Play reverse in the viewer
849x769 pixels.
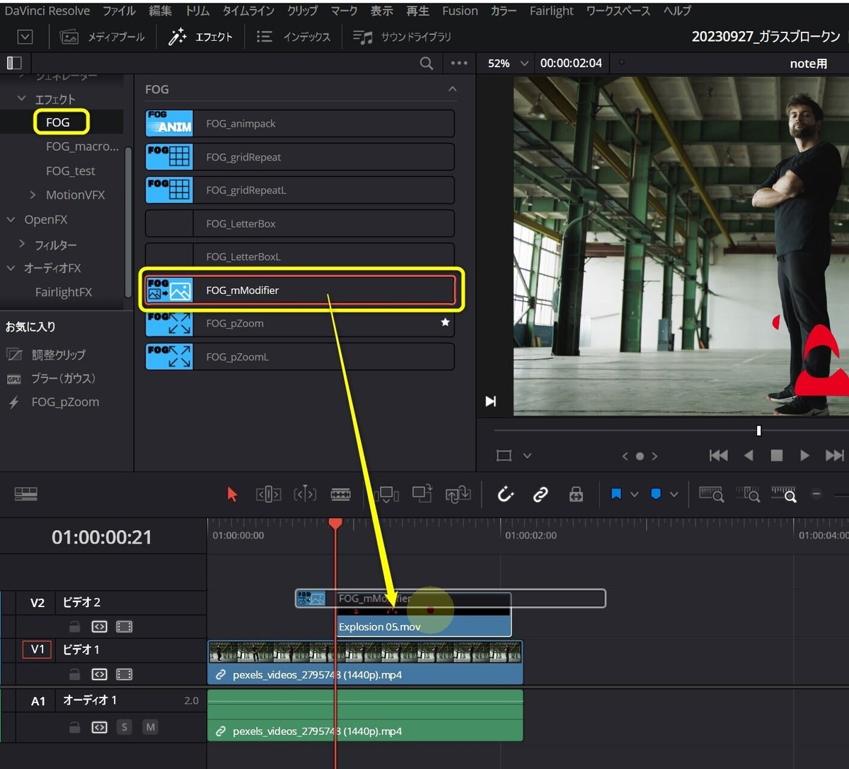click(x=749, y=456)
